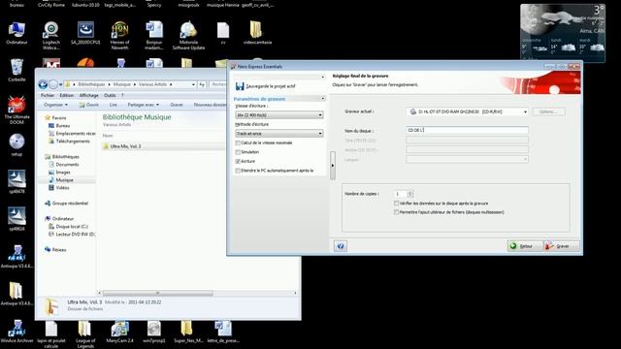
Task: Collapse the Paramètres de gravure section
Action: coord(323,99)
